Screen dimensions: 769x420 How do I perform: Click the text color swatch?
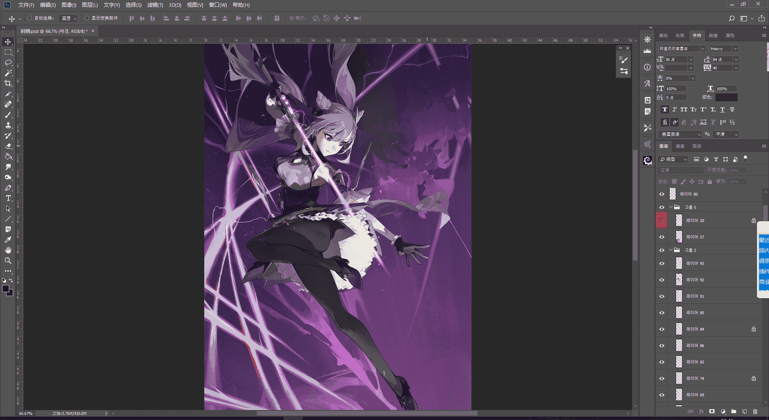726,97
